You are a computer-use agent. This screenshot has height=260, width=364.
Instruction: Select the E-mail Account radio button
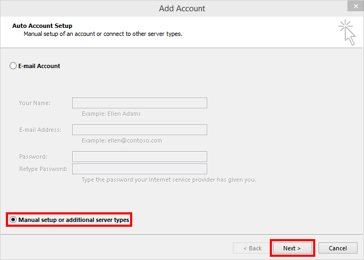[x=13, y=66]
